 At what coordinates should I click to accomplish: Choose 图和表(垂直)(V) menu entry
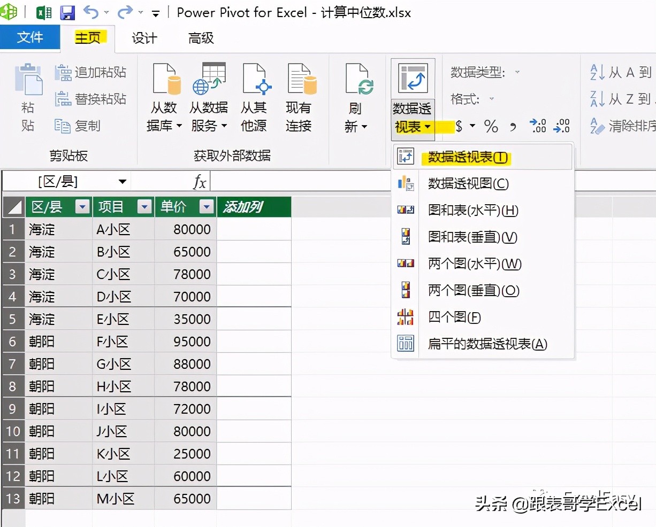(483, 237)
